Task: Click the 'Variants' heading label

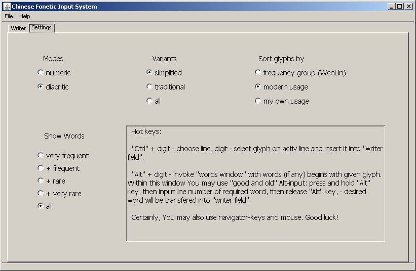Action: (165, 59)
